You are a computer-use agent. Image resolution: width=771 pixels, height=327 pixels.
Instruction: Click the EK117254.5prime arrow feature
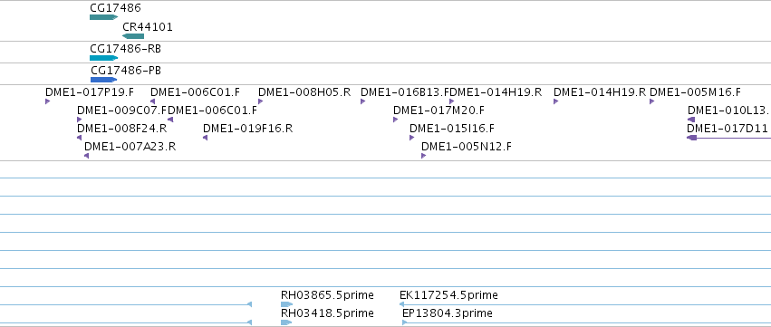click(x=401, y=304)
